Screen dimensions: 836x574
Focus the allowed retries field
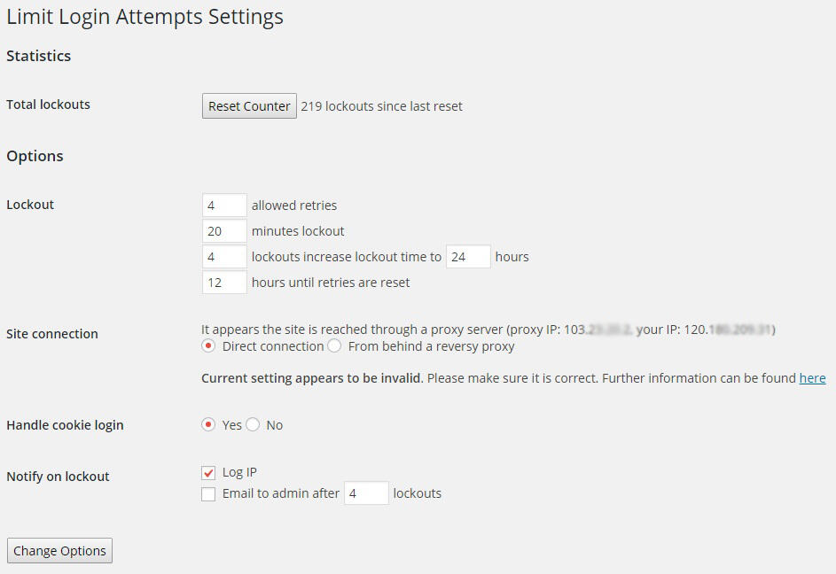pyautogui.click(x=224, y=206)
